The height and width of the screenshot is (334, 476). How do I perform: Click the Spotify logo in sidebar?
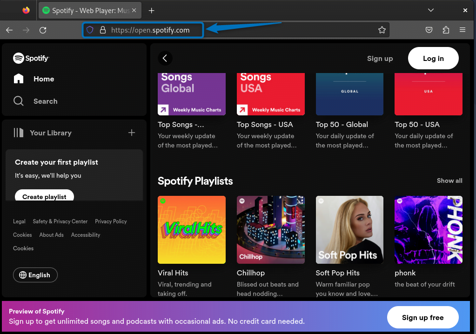point(31,58)
